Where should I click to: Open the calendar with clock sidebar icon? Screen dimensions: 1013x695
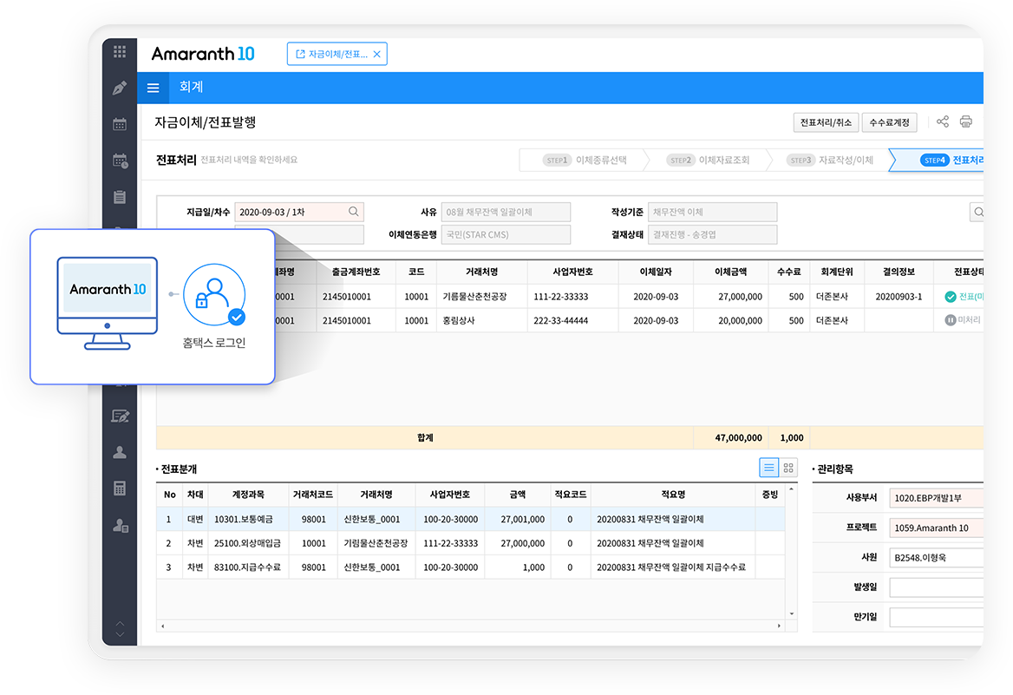pyautogui.click(x=121, y=161)
